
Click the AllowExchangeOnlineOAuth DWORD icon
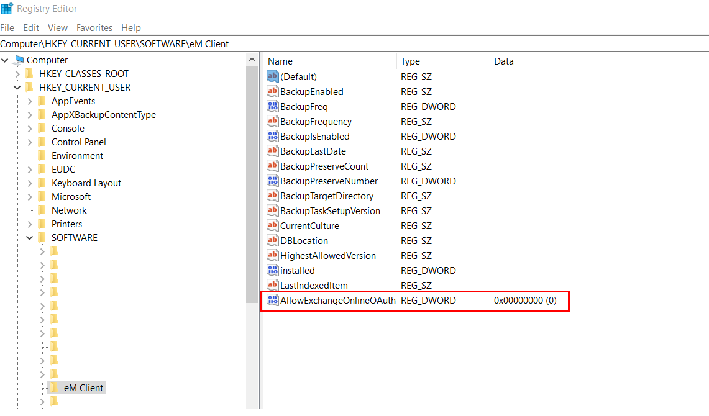272,300
